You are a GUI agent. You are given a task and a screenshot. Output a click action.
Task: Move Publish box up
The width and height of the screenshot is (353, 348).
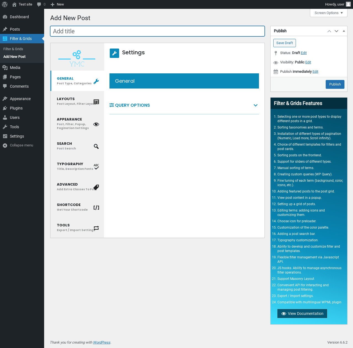pyautogui.click(x=329, y=31)
